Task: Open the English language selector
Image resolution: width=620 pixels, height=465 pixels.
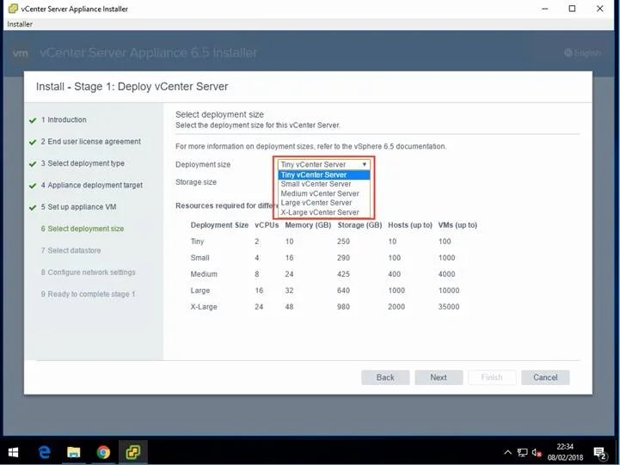Action: (x=582, y=52)
